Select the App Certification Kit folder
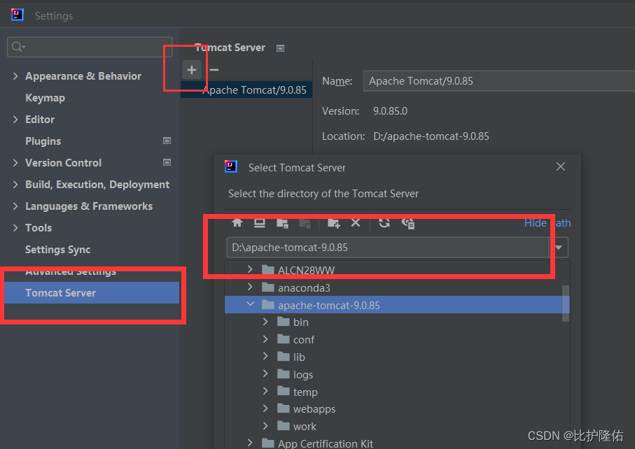This screenshot has width=635, height=449. [x=325, y=443]
